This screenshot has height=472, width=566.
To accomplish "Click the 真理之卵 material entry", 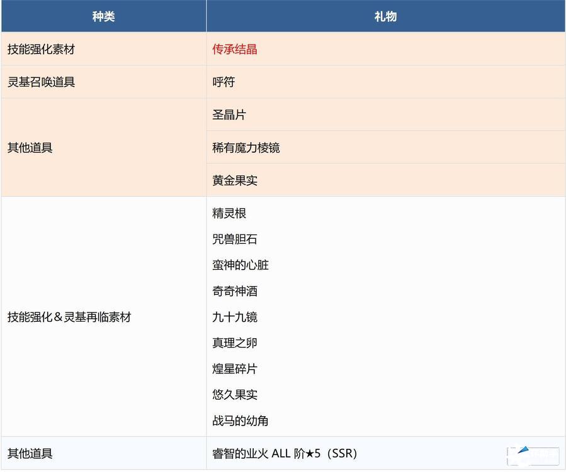I will pos(235,343).
